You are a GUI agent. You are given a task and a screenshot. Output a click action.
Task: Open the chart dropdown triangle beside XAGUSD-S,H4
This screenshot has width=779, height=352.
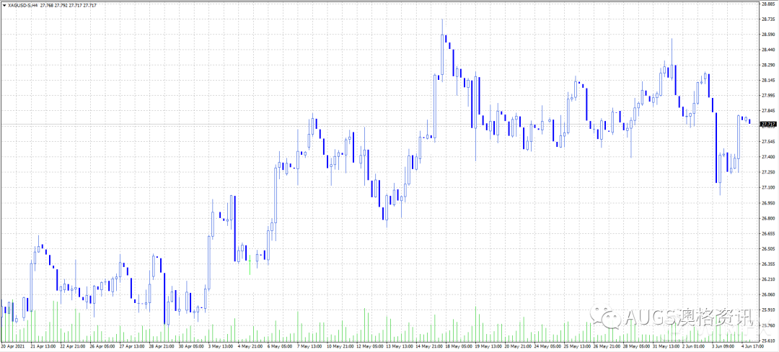click(4, 4)
